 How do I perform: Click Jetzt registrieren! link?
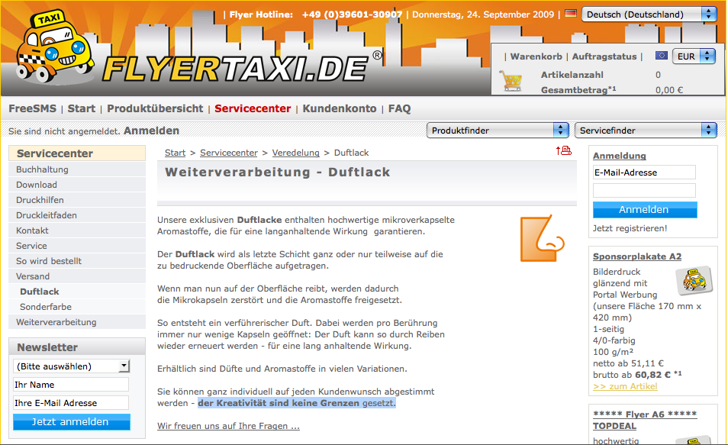pyautogui.click(x=630, y=228)
